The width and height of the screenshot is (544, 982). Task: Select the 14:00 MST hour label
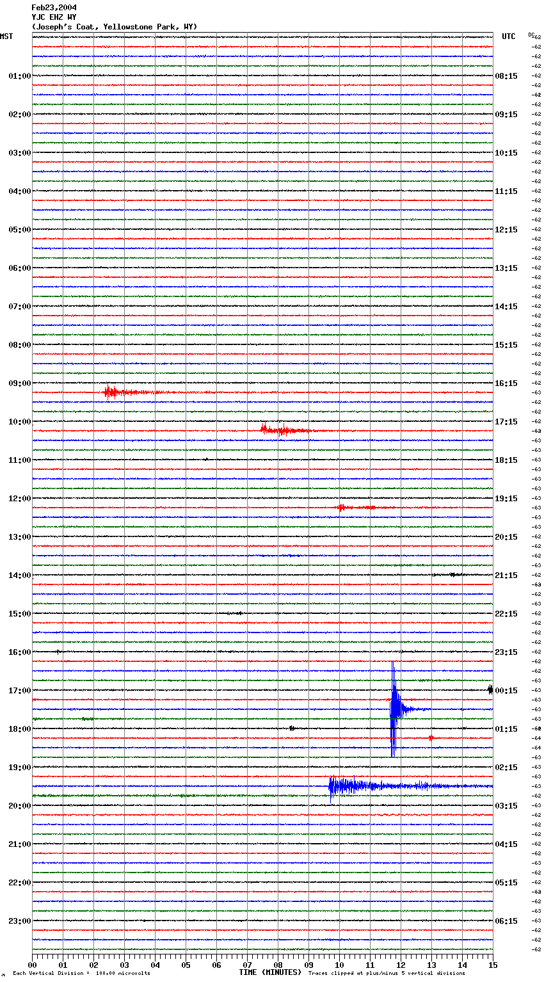click(19, 576)
